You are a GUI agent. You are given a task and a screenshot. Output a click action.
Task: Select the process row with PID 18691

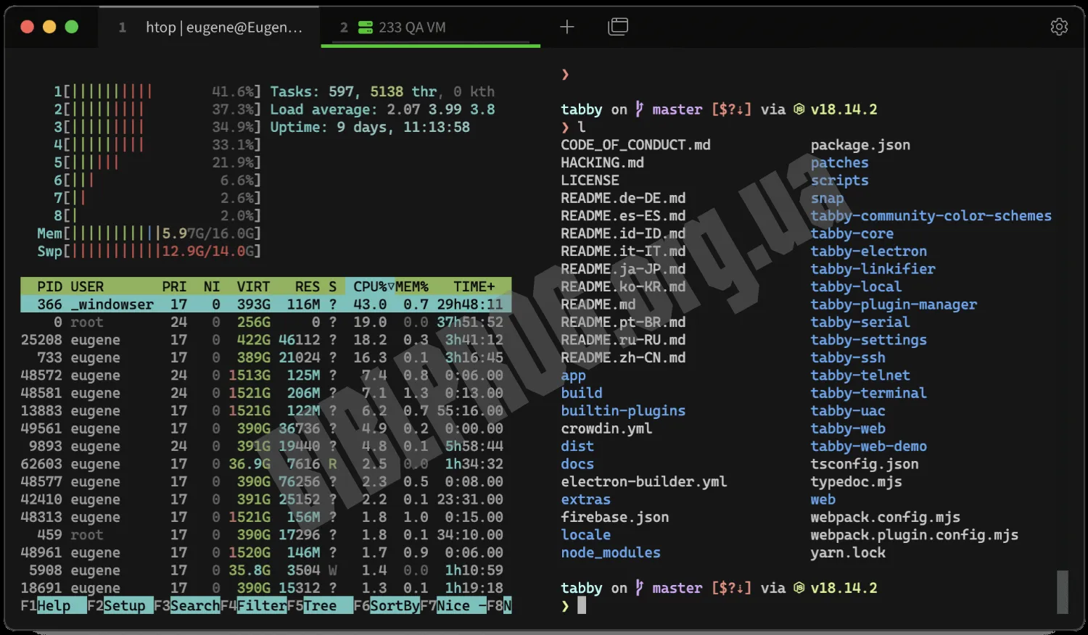[x=266, y=588]
